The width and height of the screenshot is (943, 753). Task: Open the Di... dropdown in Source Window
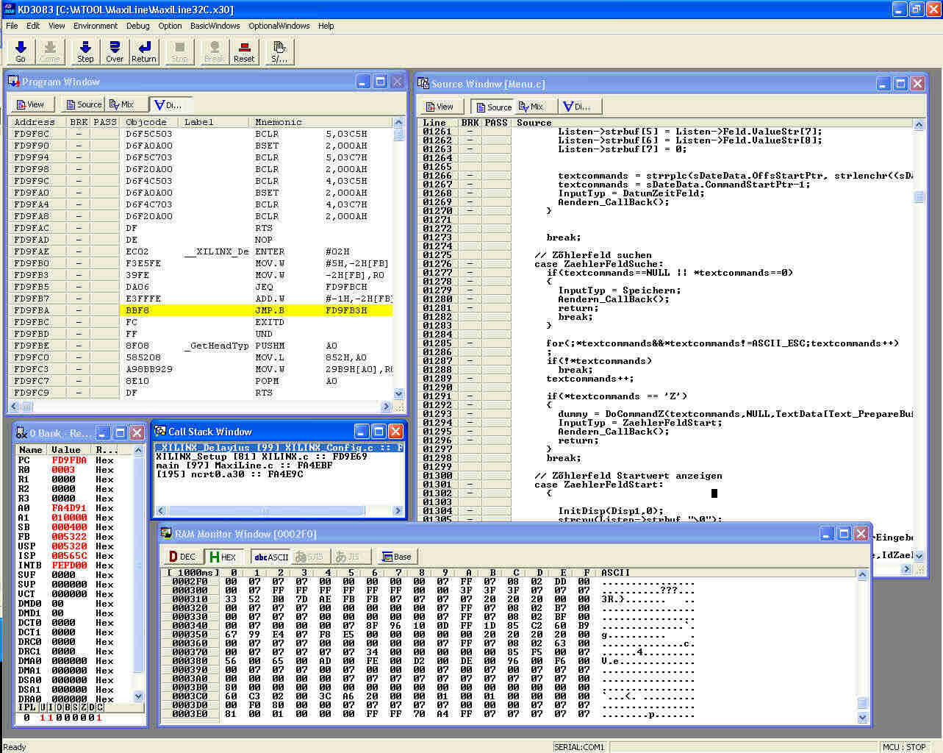[577, 107]
